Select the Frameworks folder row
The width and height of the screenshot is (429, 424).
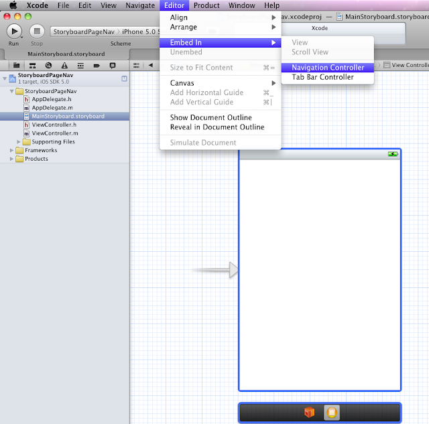(x=64, y=150)
